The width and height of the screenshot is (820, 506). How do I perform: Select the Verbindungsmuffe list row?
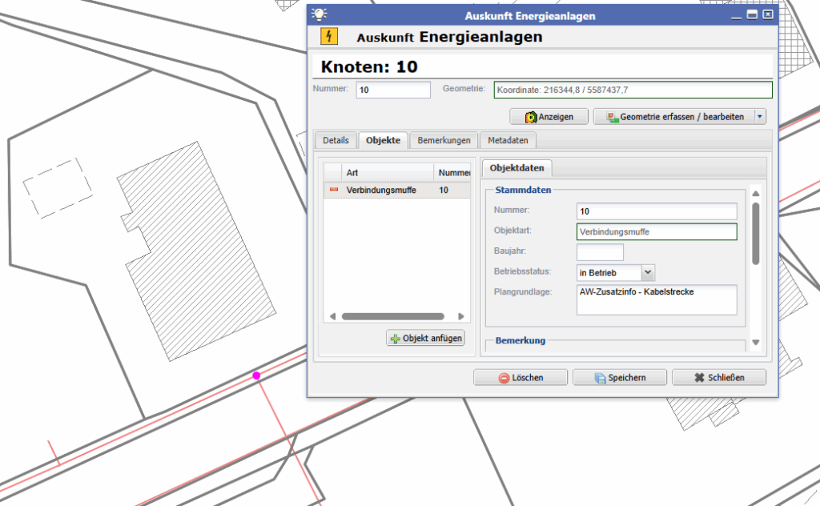[x=397, y=190]
